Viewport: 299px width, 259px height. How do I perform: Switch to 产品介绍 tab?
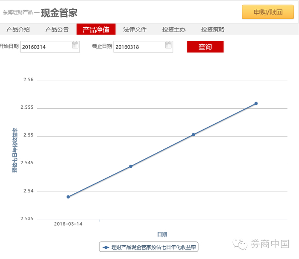[x=18, y=29]
